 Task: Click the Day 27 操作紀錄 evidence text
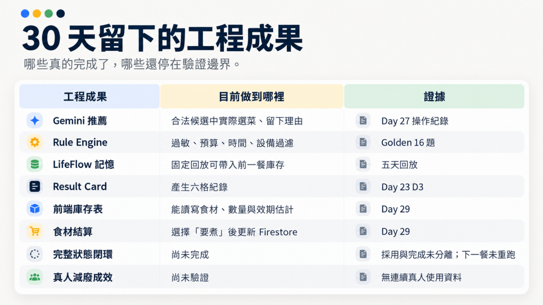[x=415, y=121]
